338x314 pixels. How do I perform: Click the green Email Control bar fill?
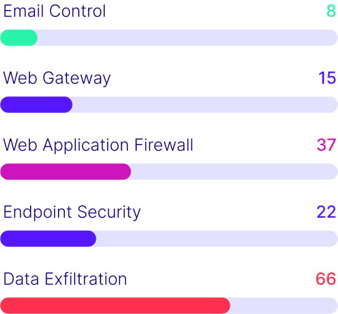(x=19, y=38)
